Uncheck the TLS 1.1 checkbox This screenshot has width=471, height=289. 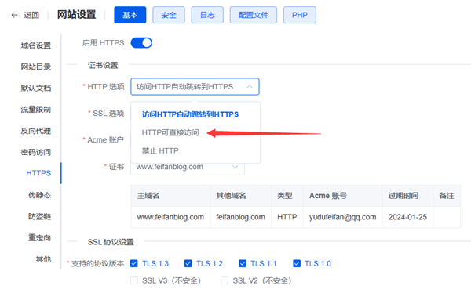pyautogui.click(x=243, y=263)
